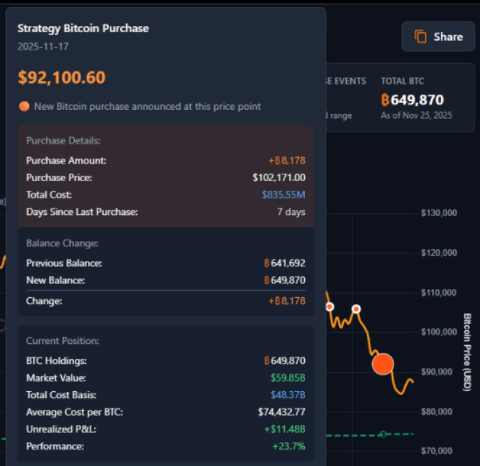Select the large orange purchase marker on chart

[x=382, y=364]
